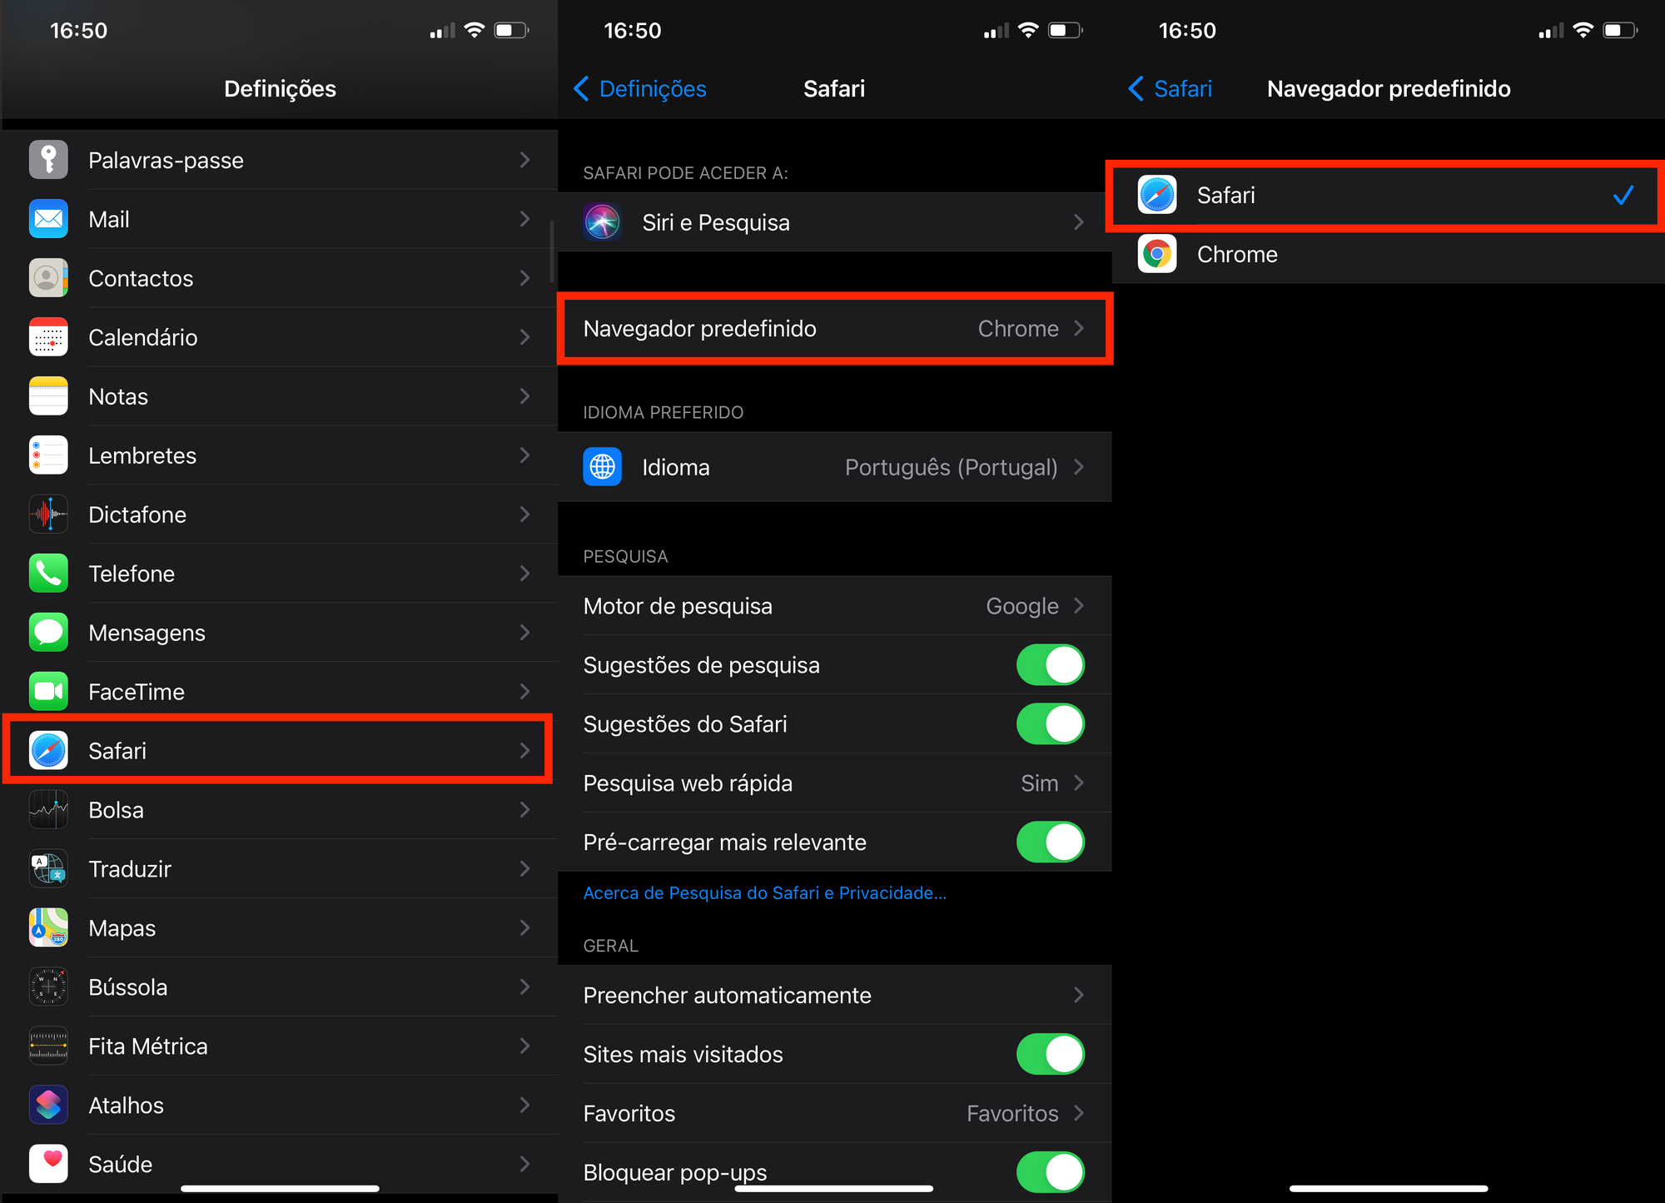Tap the Navegador predefinido screen title

coord(1389,88)
